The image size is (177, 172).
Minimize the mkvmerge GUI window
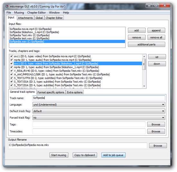149,5
